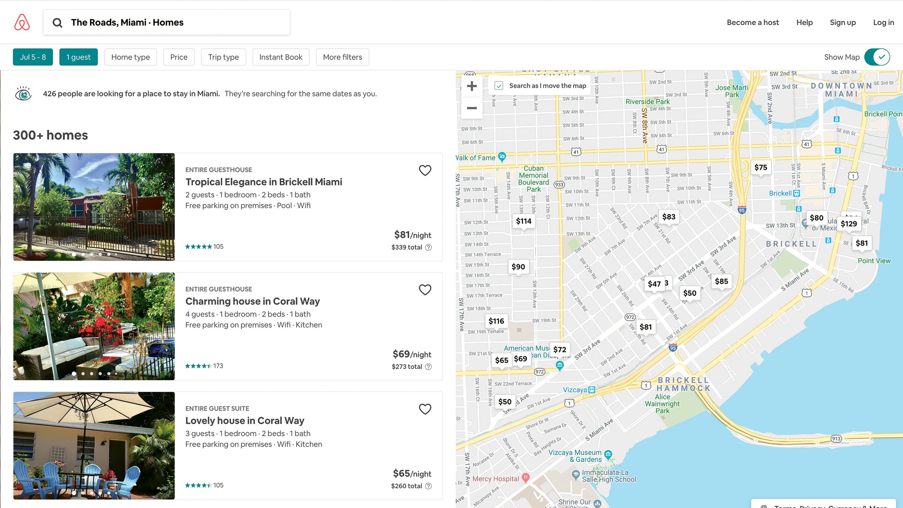The height and width of the screenshot is (508, 903).
Task: Open the 1 guest filter
Action: point(78,57)
